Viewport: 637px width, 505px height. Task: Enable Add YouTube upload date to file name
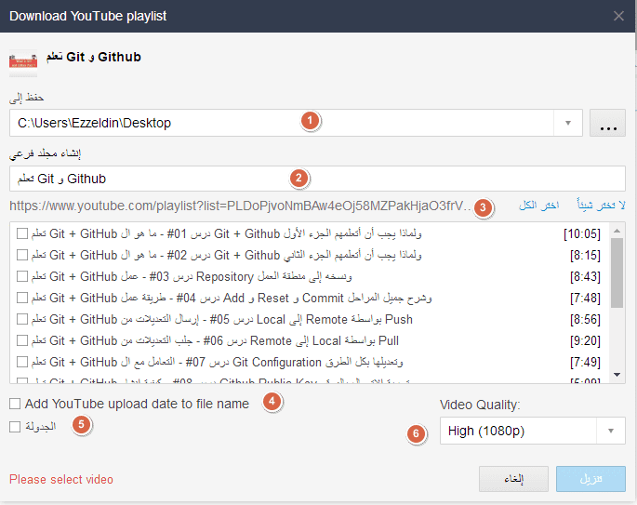tap(15, 404)
